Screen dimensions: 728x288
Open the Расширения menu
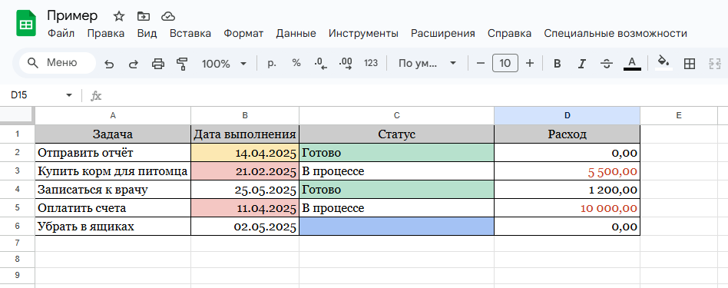tap(443, 34)
